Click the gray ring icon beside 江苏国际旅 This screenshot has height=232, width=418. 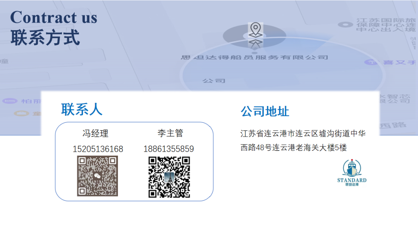(345, 25)
